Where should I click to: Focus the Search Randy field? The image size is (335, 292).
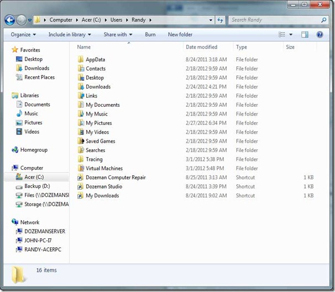[x=279, y=20]
